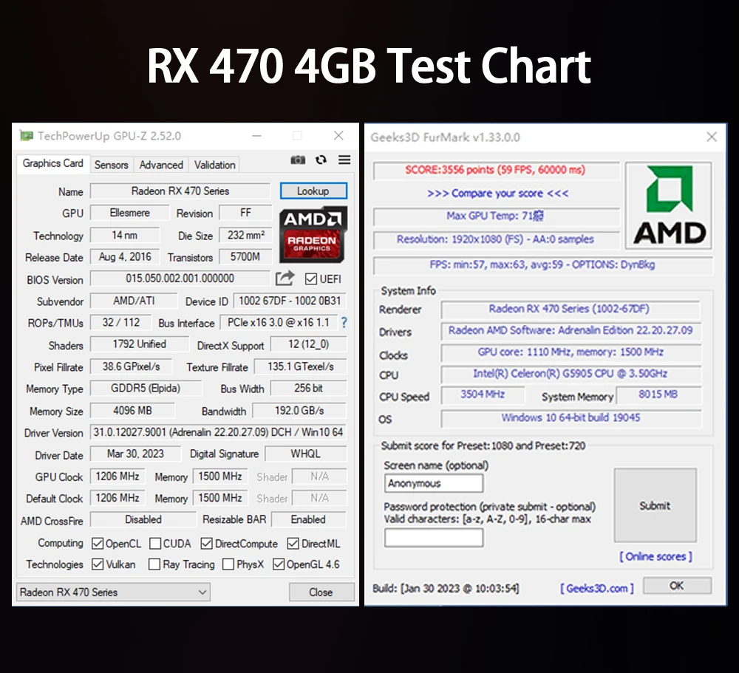Switch to the Sensors tab
Screen dimensions: 739x673
[112, 165]
